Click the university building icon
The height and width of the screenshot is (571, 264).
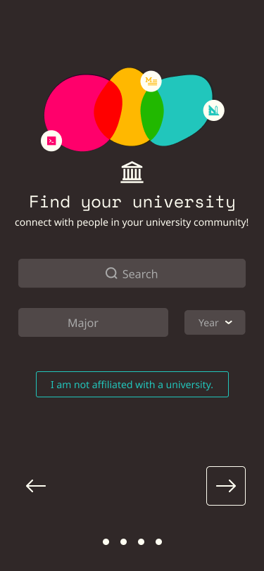(x=132, y=172)
